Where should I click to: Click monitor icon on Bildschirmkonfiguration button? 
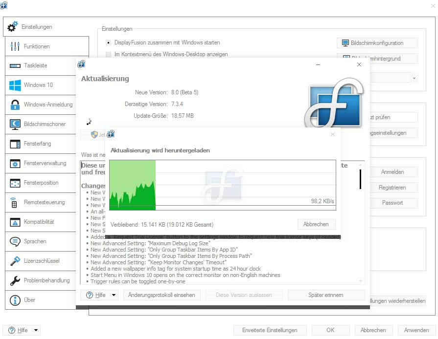click(x=346, y=43)
